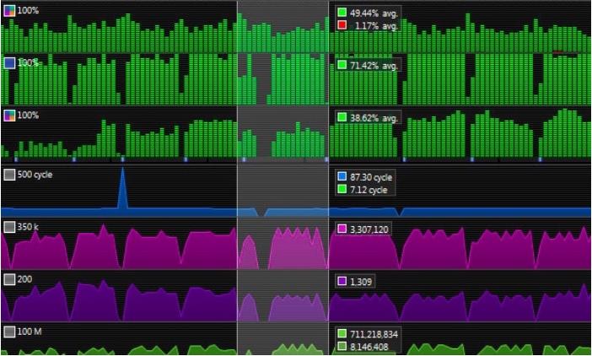Click the green swatch for 49.44% avg.
Image resolution: width=592 pixels, height=356 pixels.
pos(342,13)
